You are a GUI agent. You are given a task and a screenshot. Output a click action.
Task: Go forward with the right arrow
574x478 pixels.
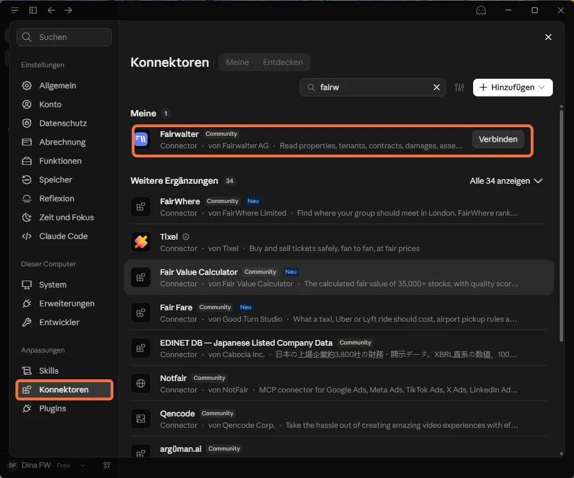(68, 10)
